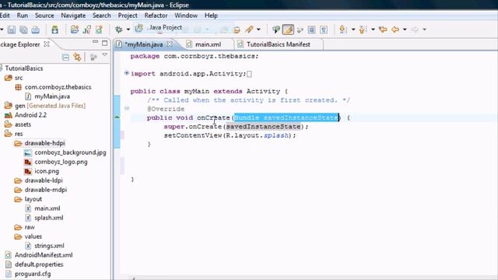This screenshot has height=280, width=498.
Task: Open the Run menu
Action: click(x=23, y=16)
